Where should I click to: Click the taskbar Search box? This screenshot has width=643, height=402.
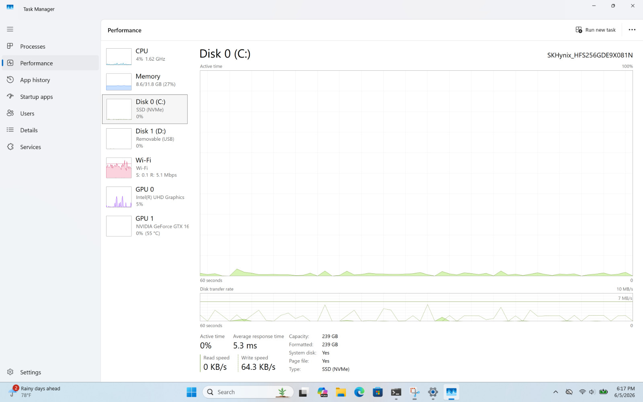248,392
